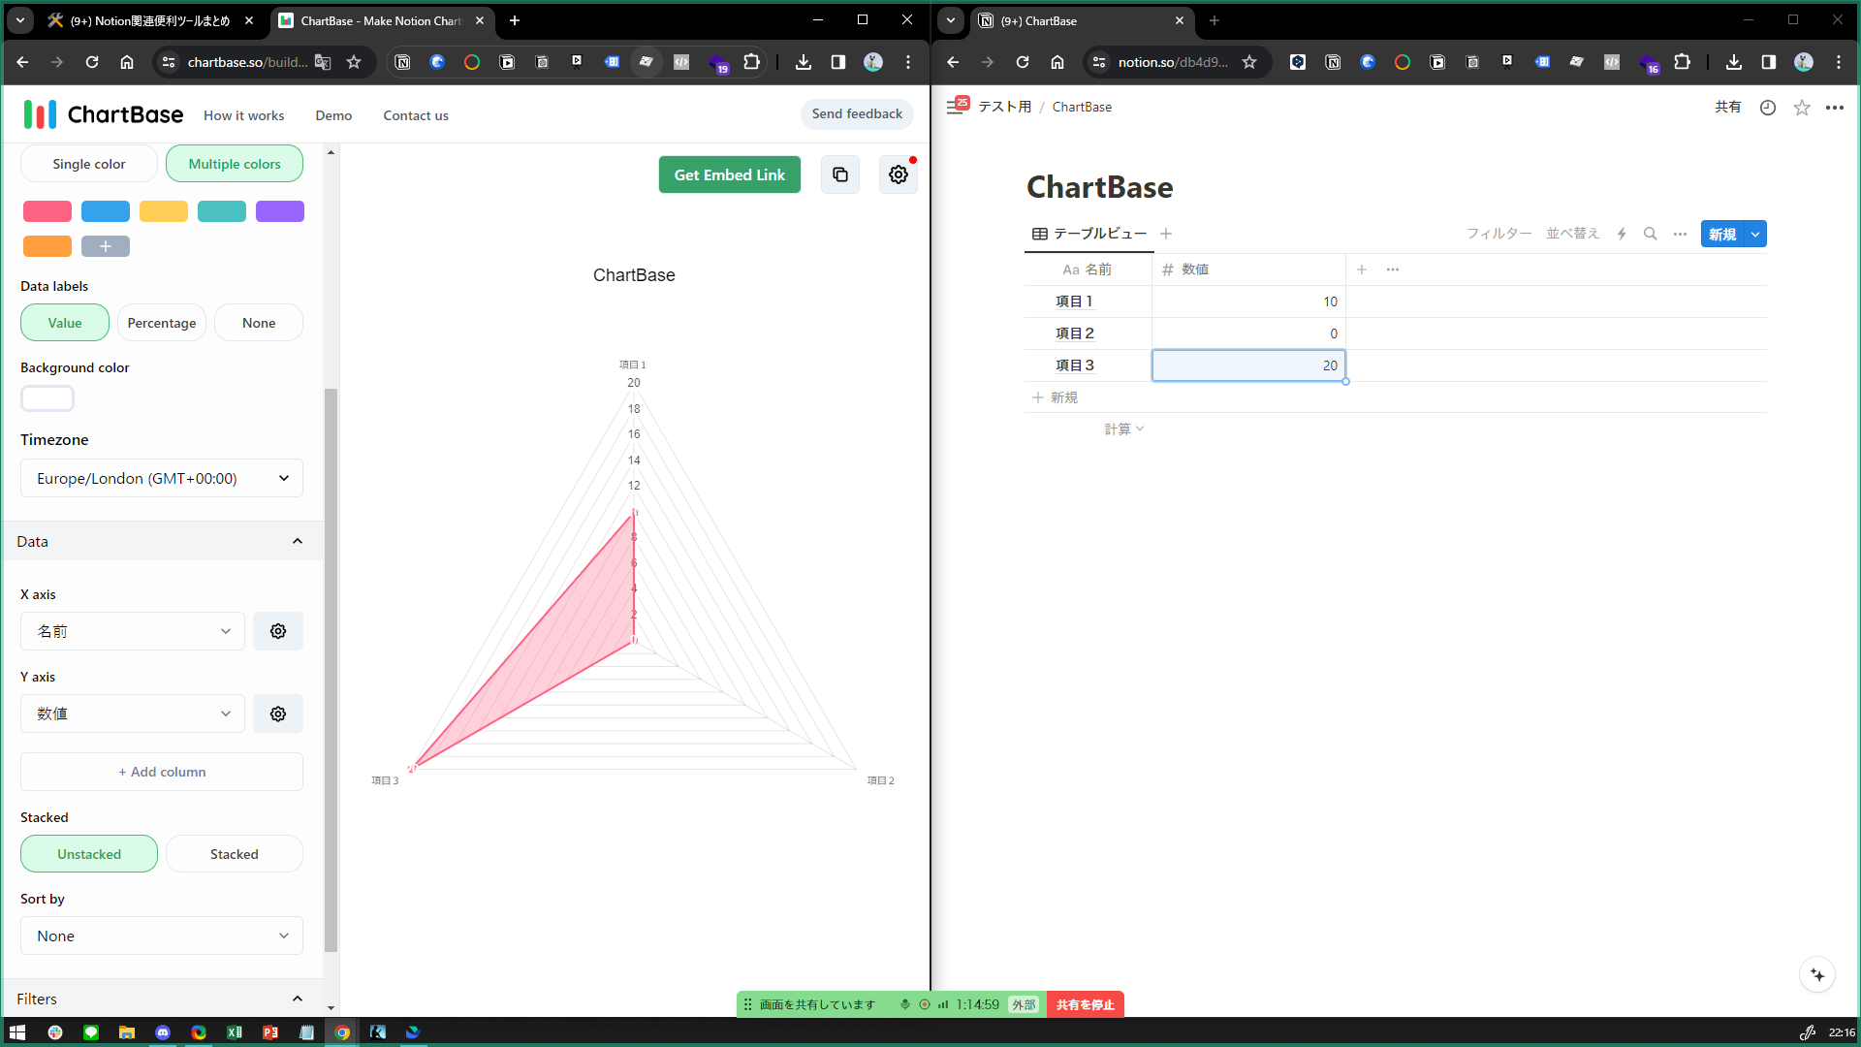
Task: Open Notion automations lightning icon
Action: click(1622, 234)
